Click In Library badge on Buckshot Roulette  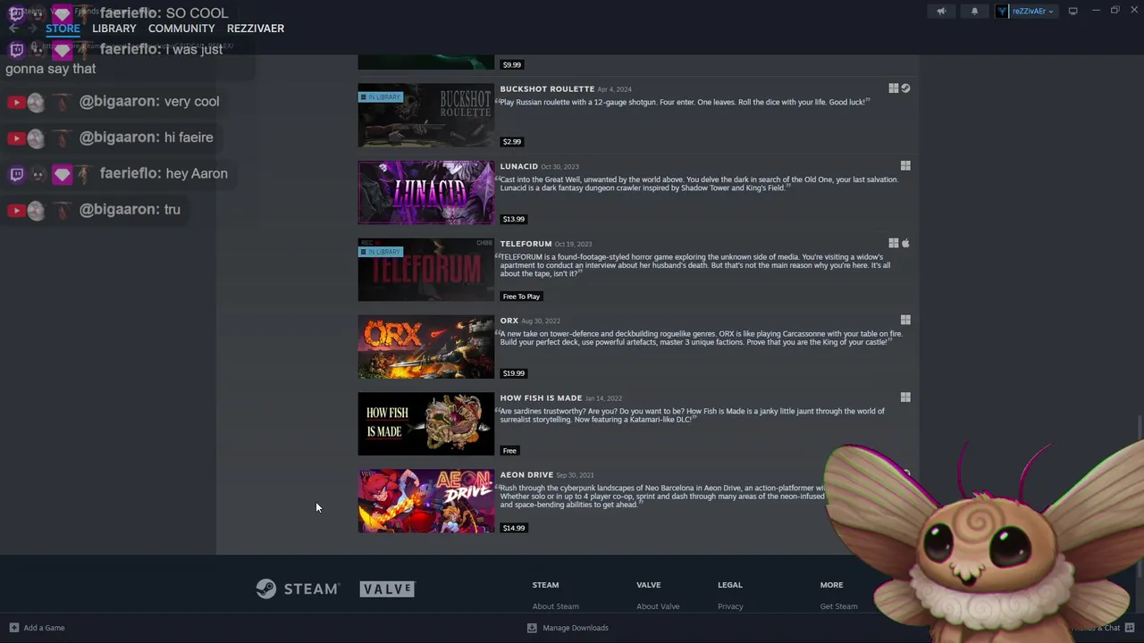point(381,96)
